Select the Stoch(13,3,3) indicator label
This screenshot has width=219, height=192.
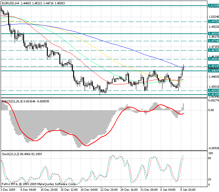pyautogui.click(x=11, y=154)
